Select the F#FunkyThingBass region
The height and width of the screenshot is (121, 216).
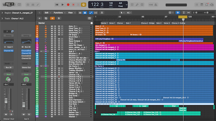click(149, 39)
